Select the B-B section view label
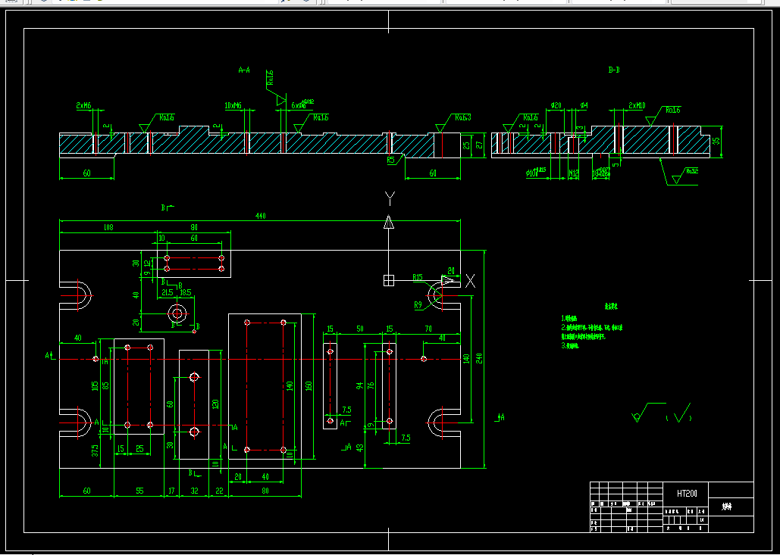 pos(614,70)
